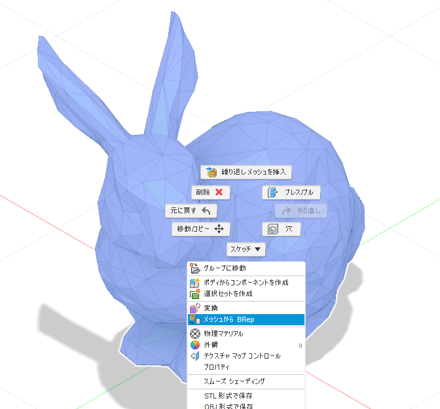Click the hole tool icon
This screenshot has width=440, height=409.
(x=273, y=229)
